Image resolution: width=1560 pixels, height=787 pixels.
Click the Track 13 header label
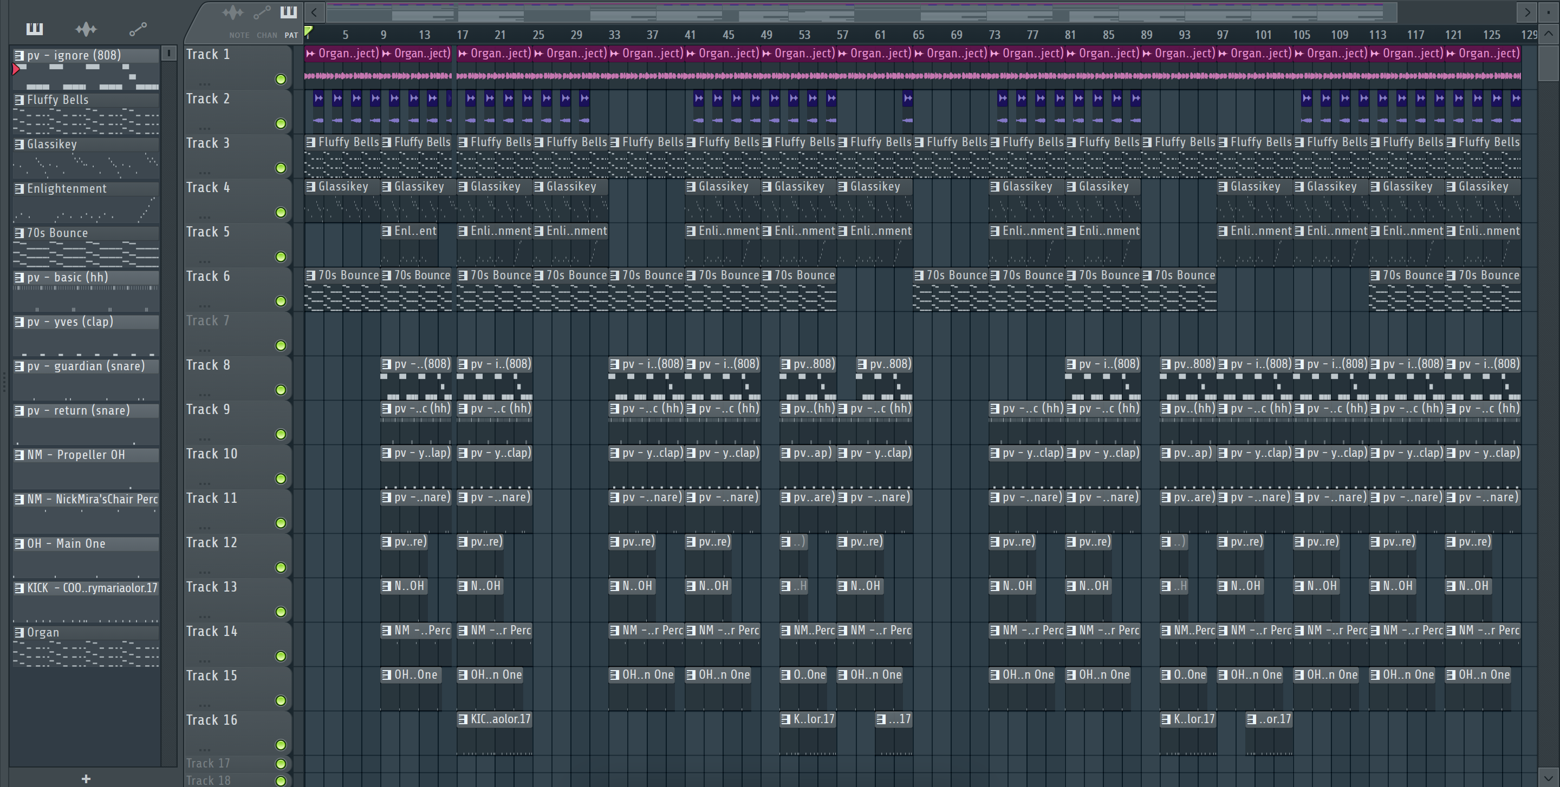coord(211,587)
